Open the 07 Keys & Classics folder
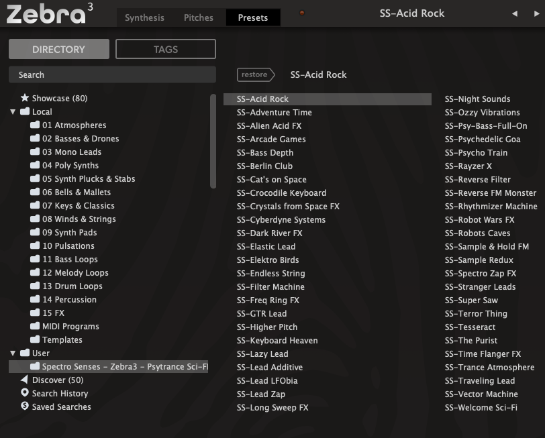This screenshot has height=438, width=545. pos(78,206)
